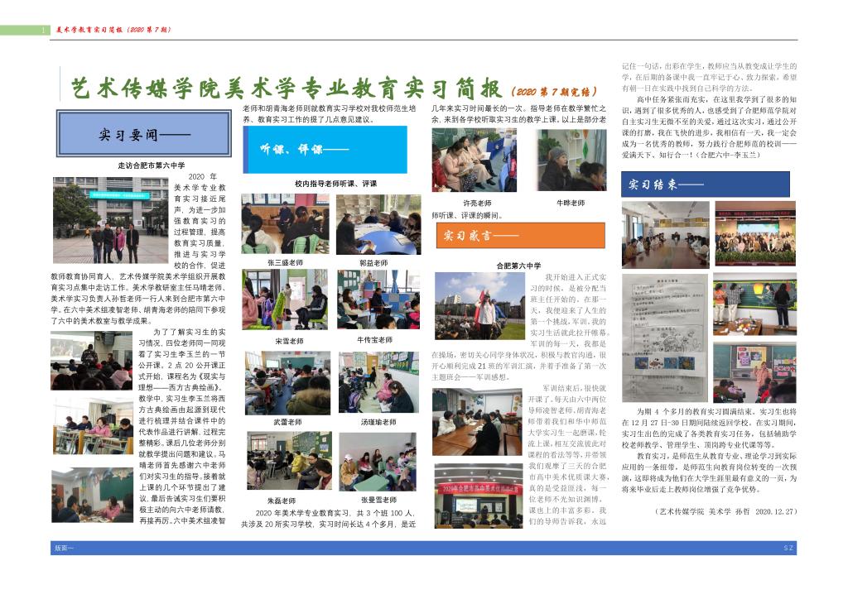Image resolution: width=848 pixels, height=599 pixels.
Task: Open the photo above 宋雷老师 caption
Action: tap(285, 299)
